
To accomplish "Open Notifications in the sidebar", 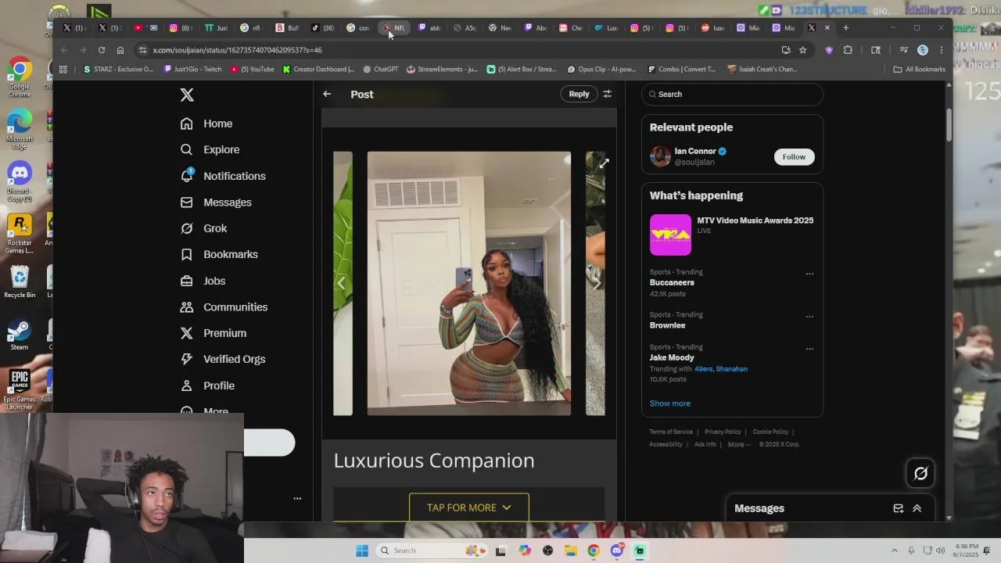I will click(223, 176).
